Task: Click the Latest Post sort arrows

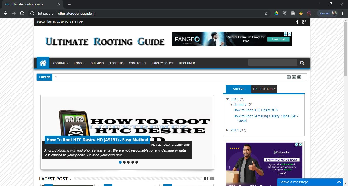Action: [x=71, y=179]
